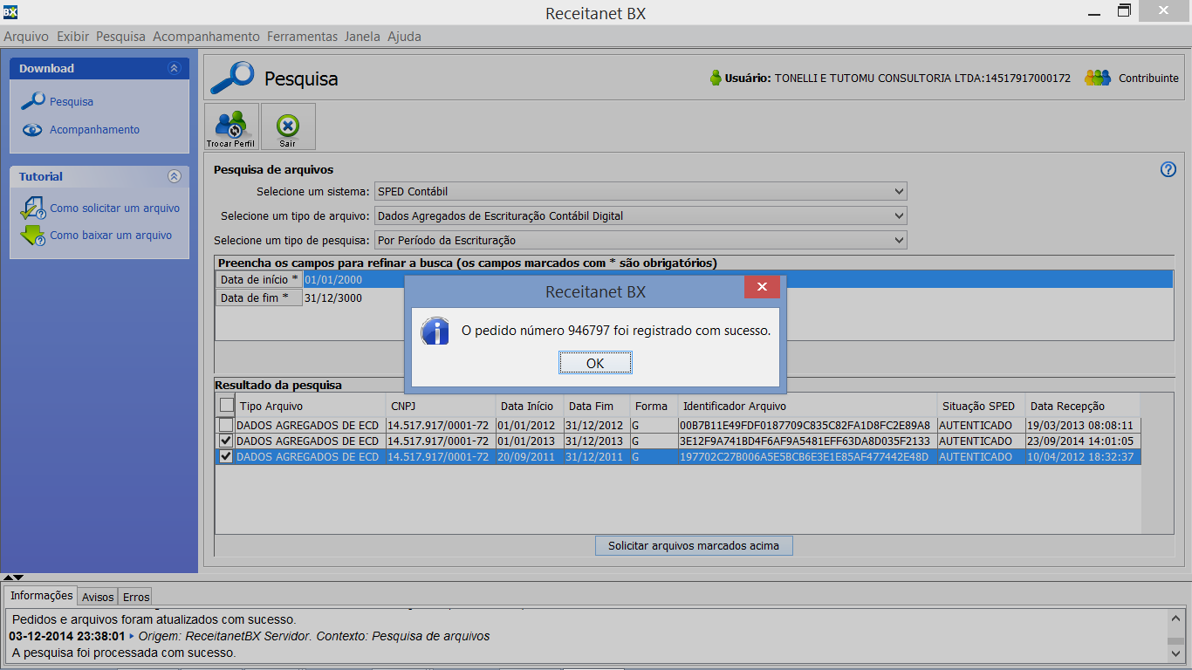Image resolution: width=1192 pixels, height=670 pixels.
Task: Click the Data de fim date field
Action: 737,298
